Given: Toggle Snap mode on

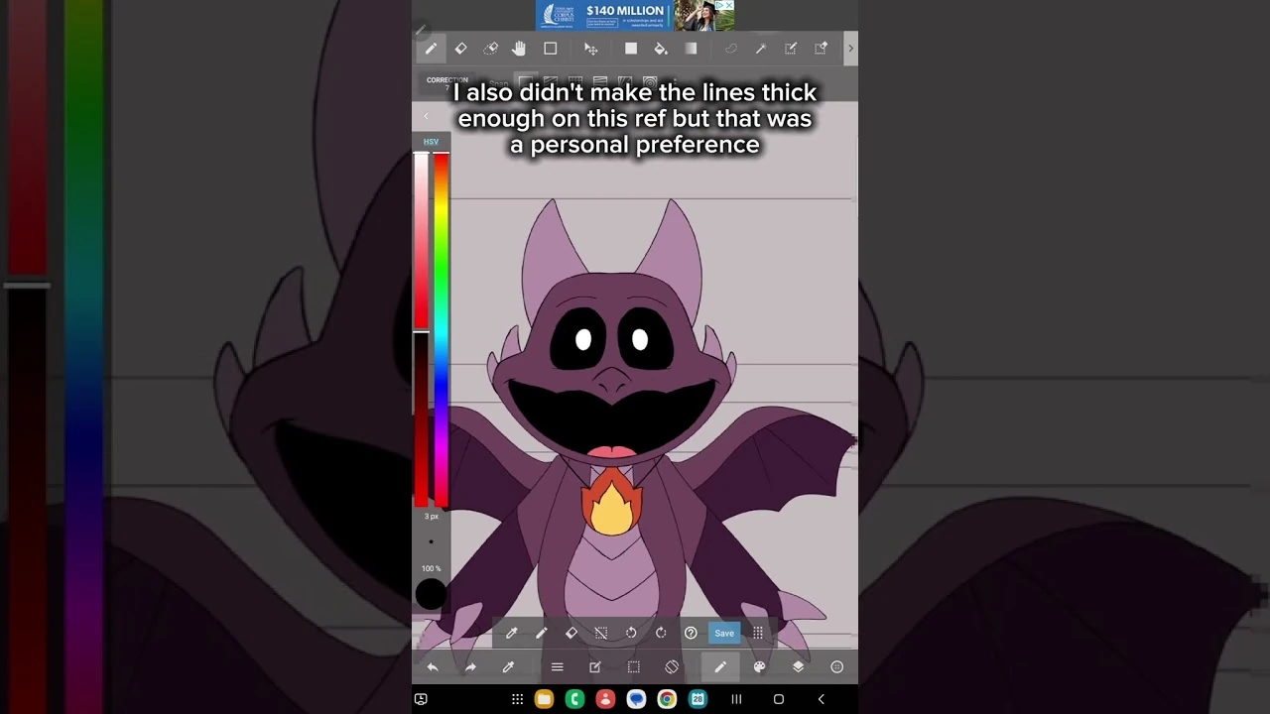Looking at the screenshot, I should point(499,83).
